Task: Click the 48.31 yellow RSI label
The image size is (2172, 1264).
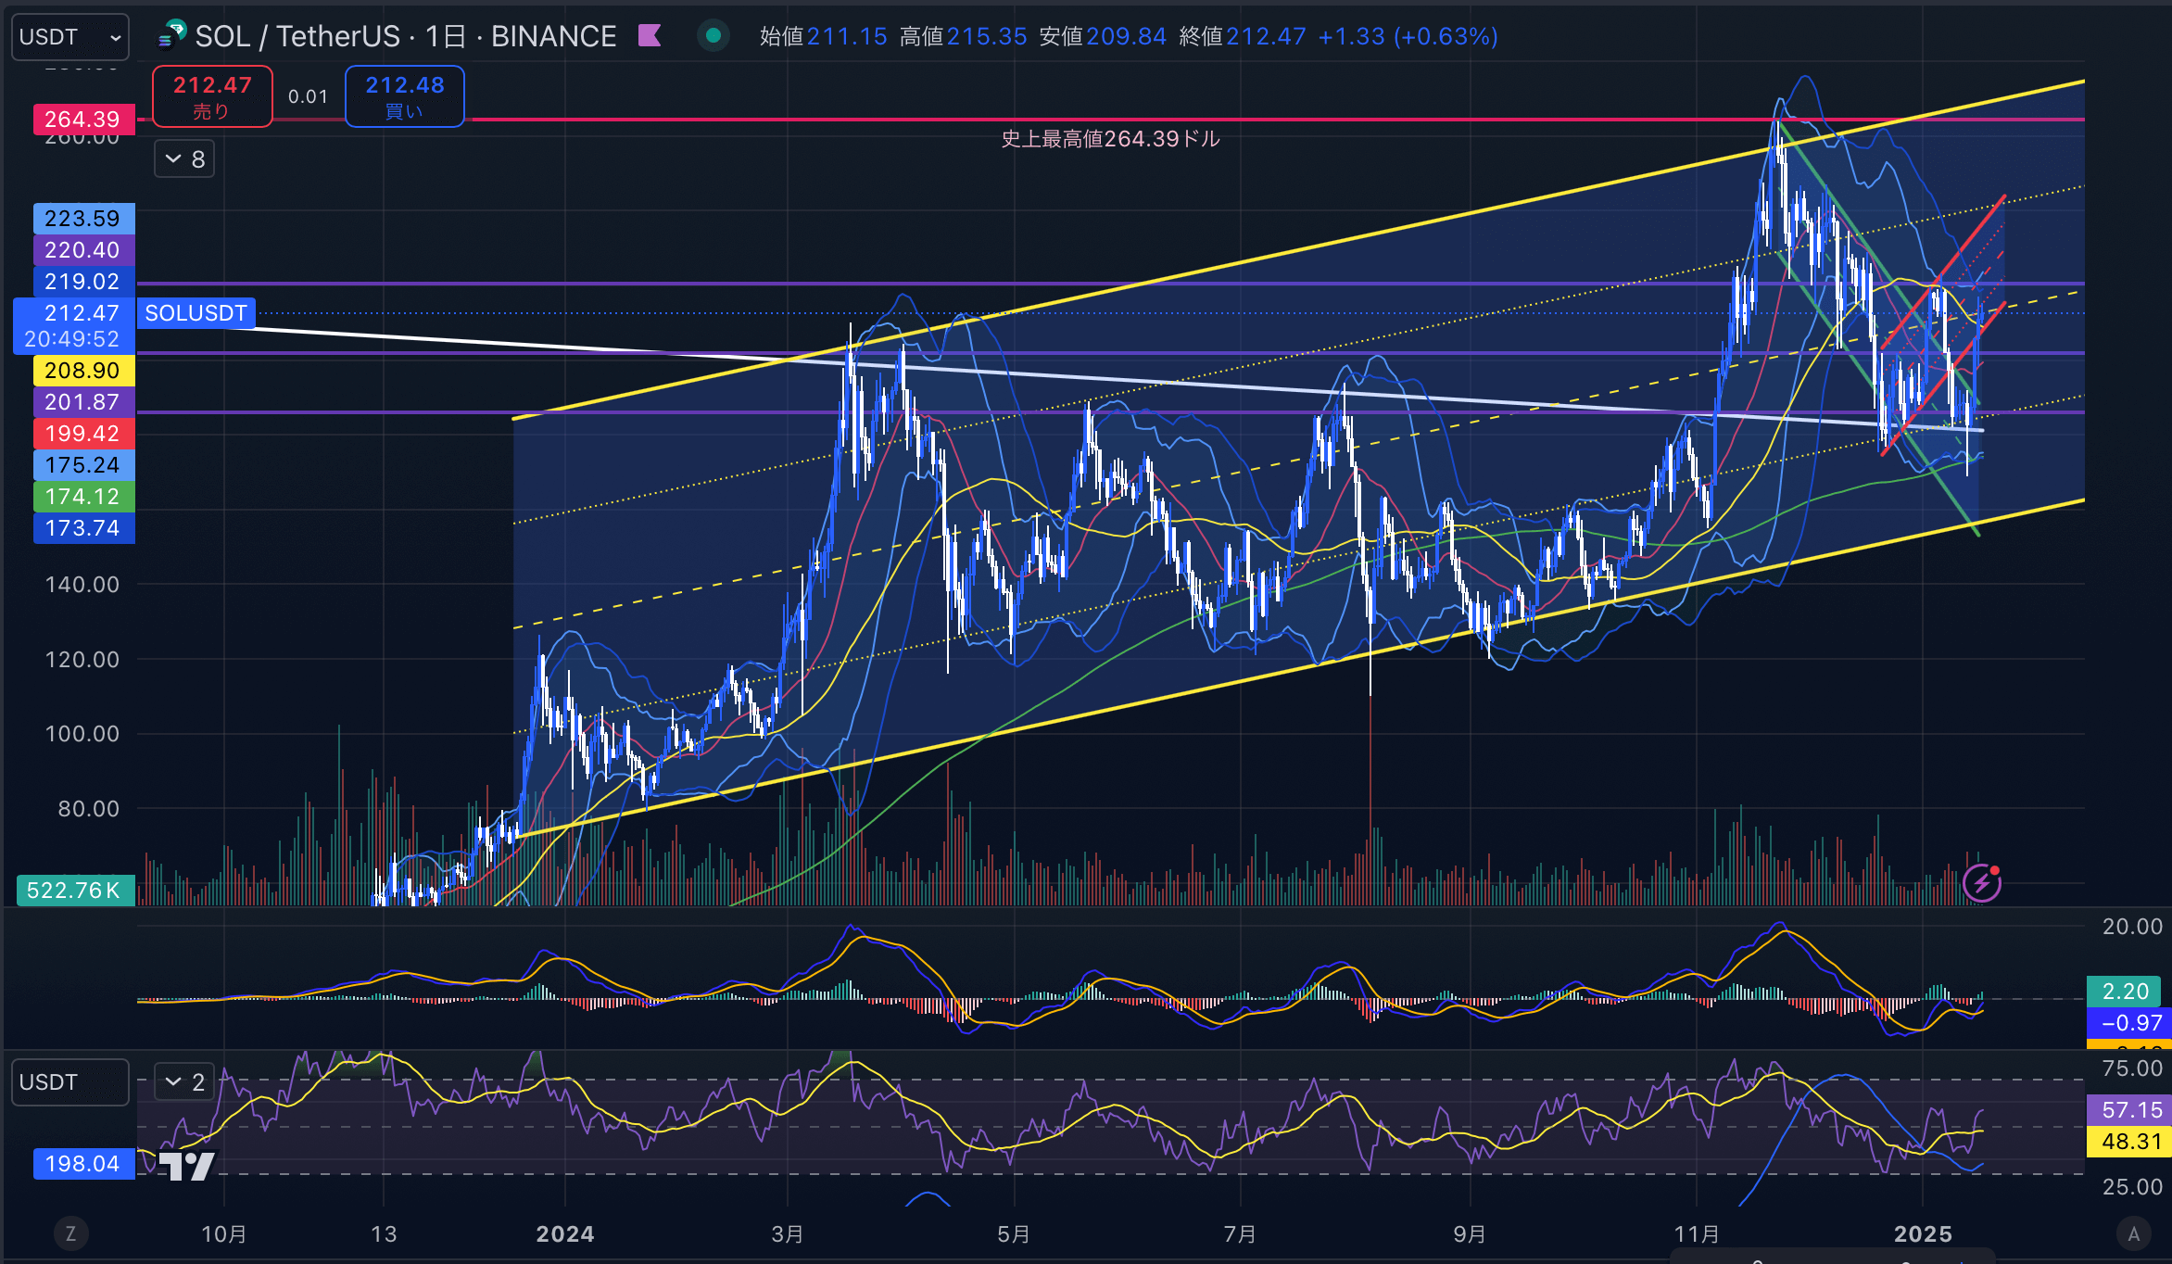Action: (2128, 1142)
